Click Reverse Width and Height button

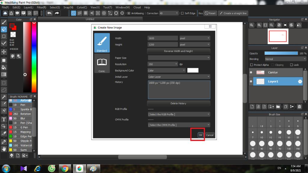click(178, 51)
